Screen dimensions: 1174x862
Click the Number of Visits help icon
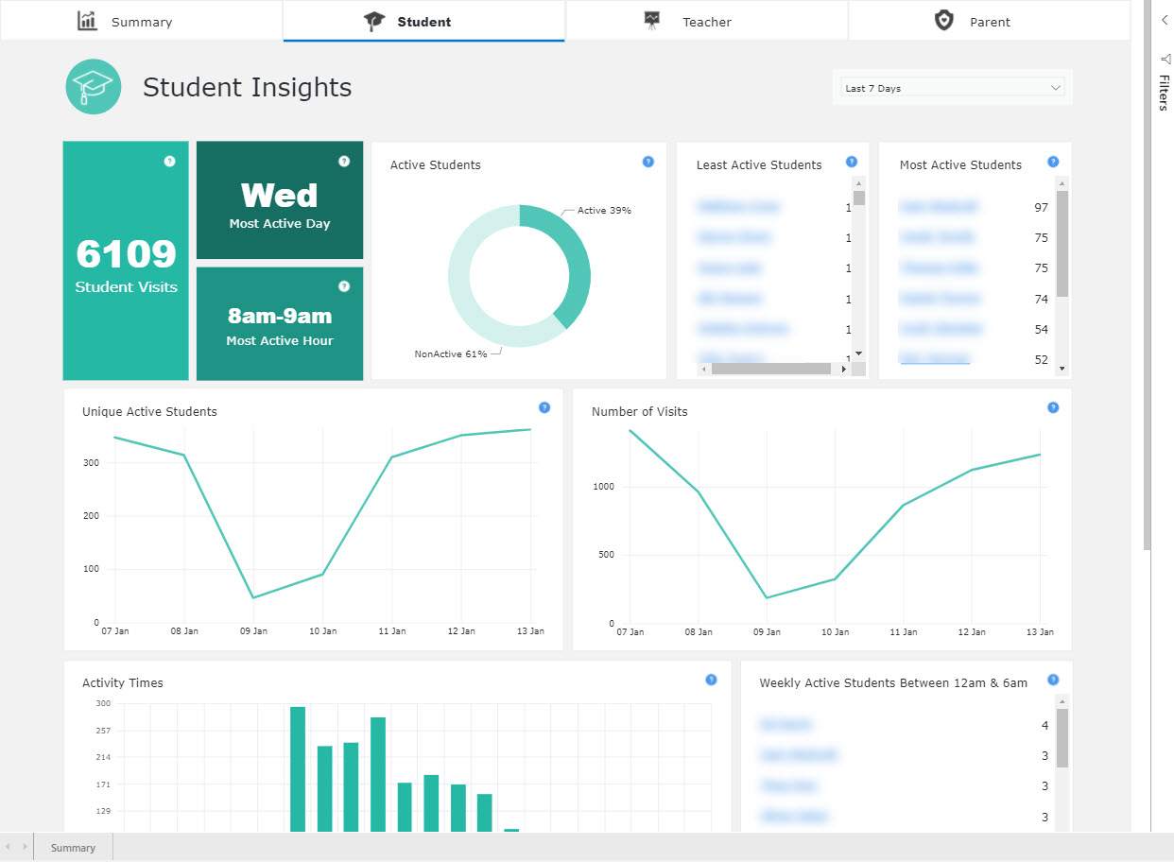1053,407
